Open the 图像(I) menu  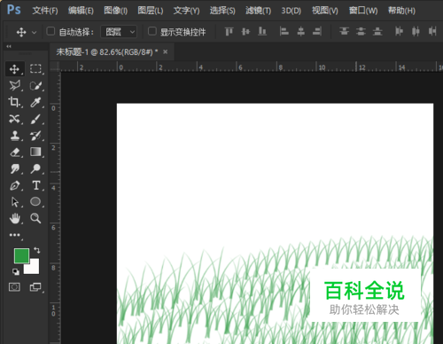(x=115, y=11)
